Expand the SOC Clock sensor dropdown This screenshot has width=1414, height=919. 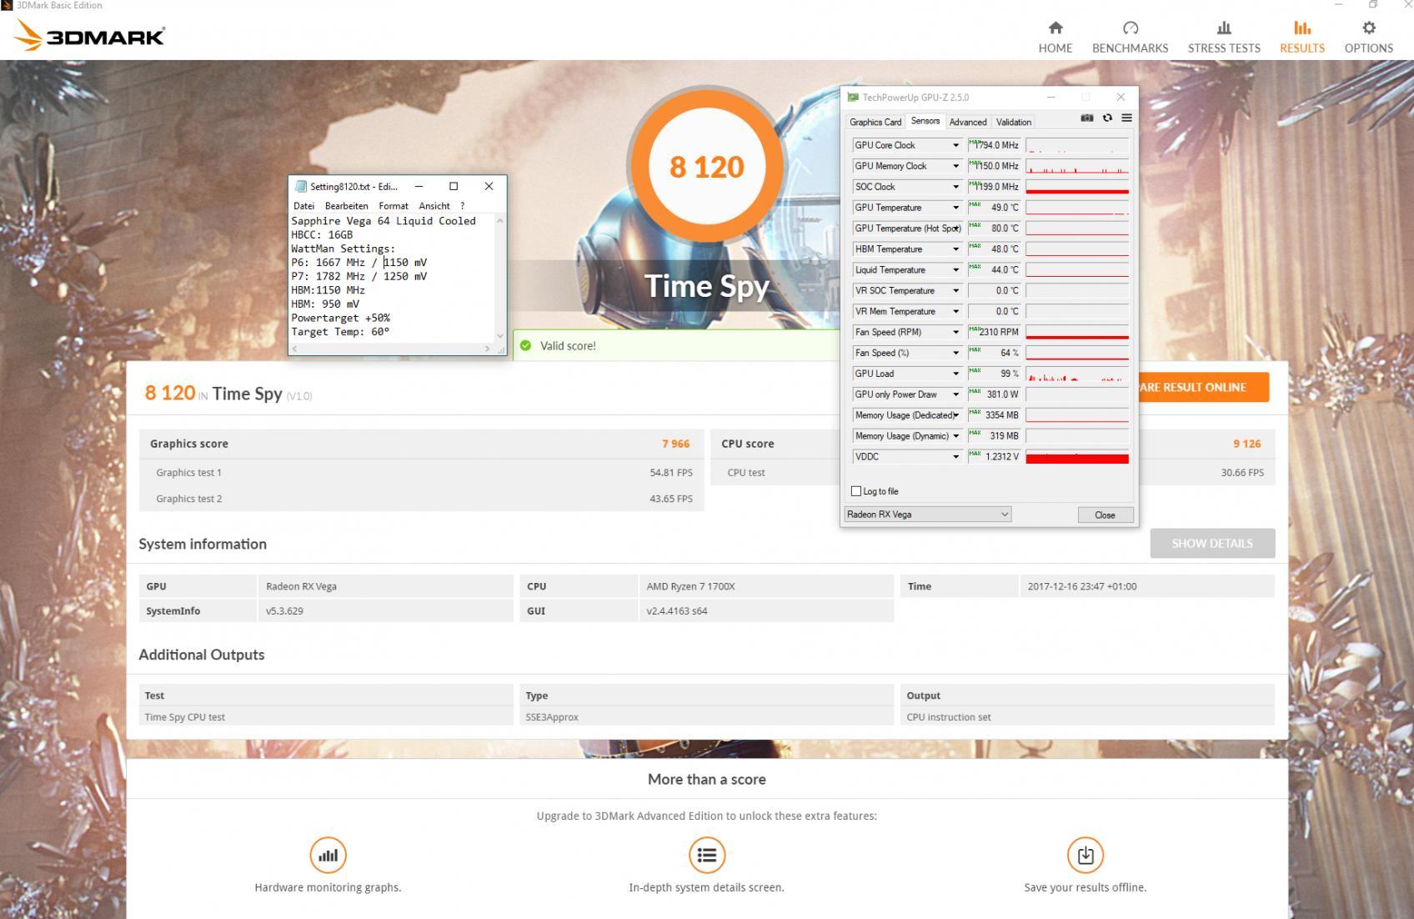pos(955,187)
